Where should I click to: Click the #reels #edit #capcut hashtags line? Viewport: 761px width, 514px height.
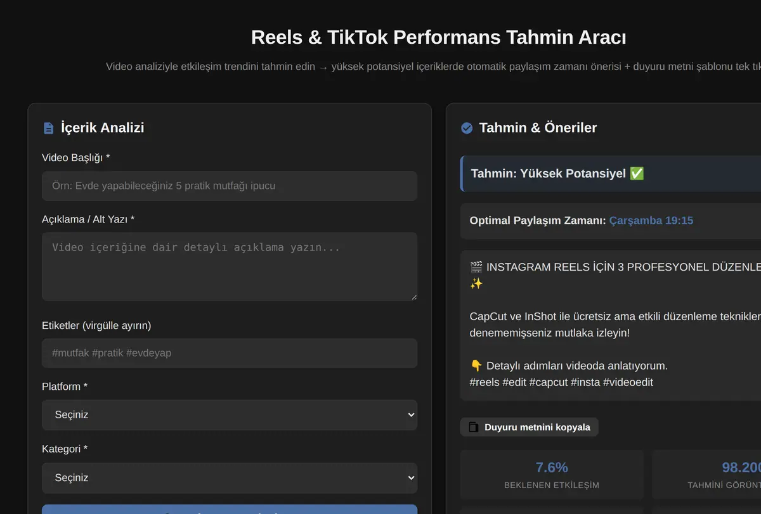tap(561, 382)
